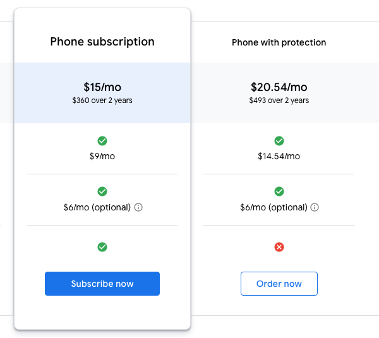Click the checkmark above Phone subscription's $6/mo (optional)

102,191
